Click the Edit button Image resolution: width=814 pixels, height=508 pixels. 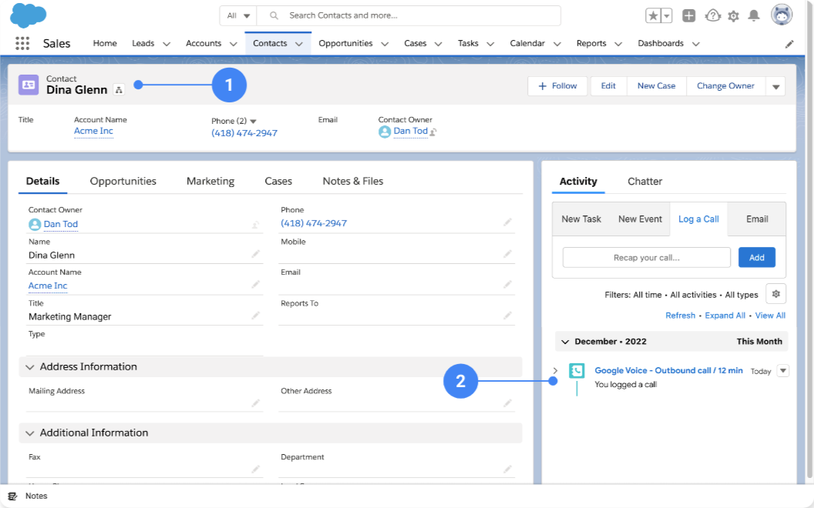tap(608, 86)
